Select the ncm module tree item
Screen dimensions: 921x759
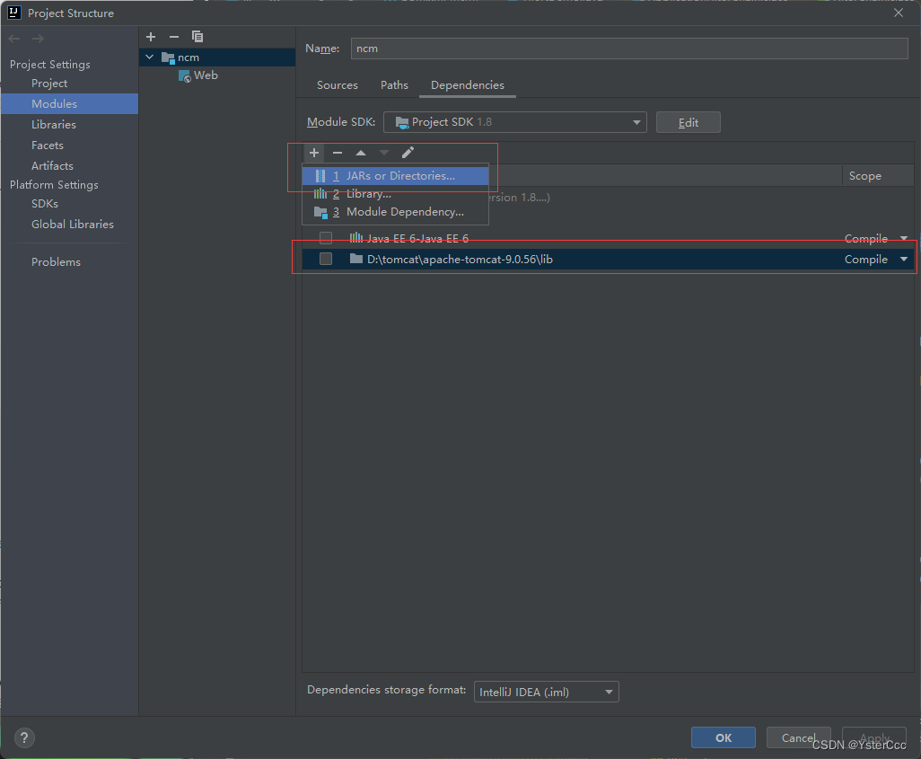(217, 57)
